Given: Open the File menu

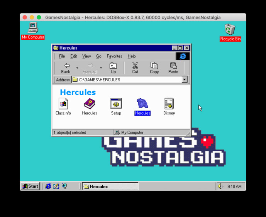Looking at the screenshot, I should 62,56.
